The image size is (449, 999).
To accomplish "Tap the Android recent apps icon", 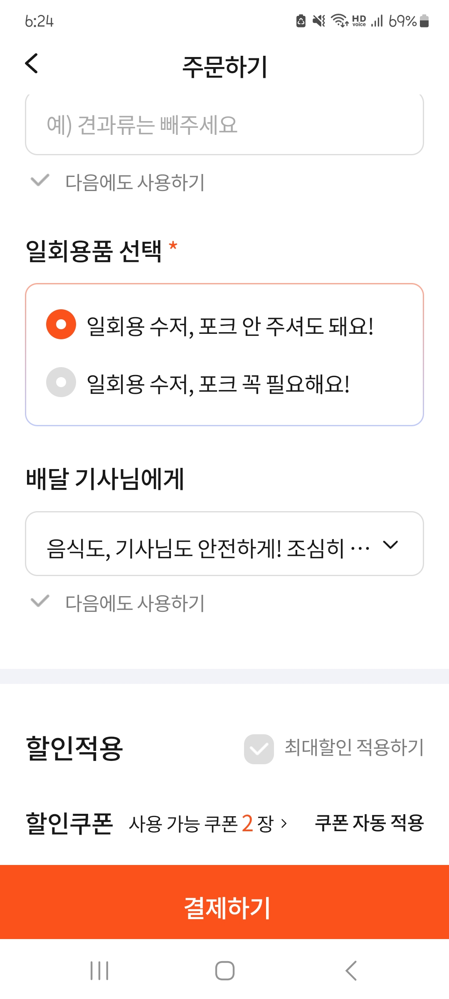I will click(99, 971).
